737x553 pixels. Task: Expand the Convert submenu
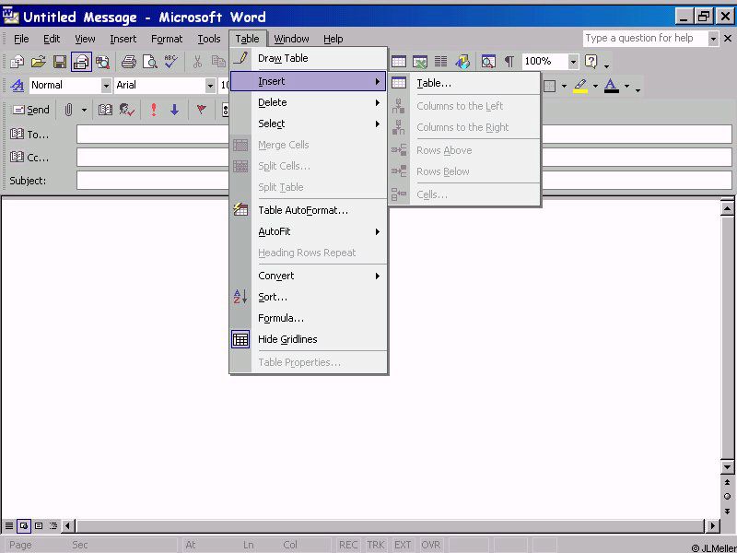(x=309, y=276)
